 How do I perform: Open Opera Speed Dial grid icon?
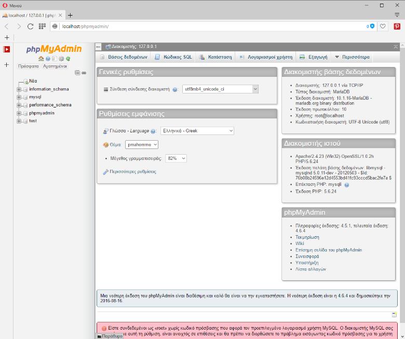coord(42,26)
